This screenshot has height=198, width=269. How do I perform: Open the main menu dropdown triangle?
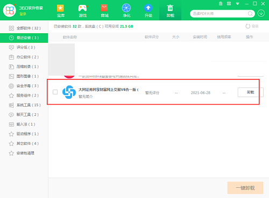pyautogui.click(x=237, y=4)
